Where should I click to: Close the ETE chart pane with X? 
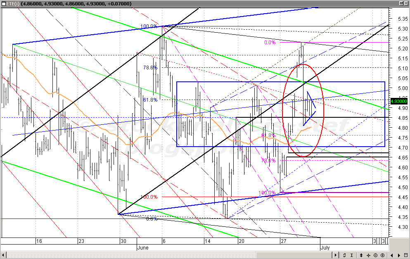(407, 3)
